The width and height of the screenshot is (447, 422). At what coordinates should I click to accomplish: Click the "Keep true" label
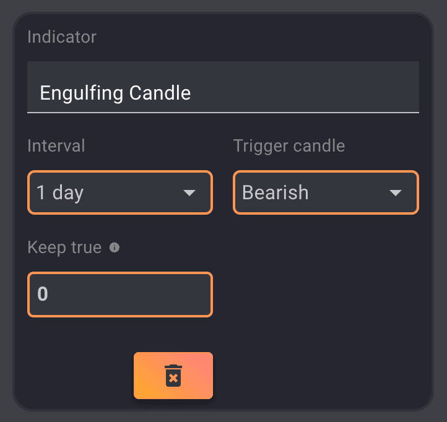[x=64, y=248]
